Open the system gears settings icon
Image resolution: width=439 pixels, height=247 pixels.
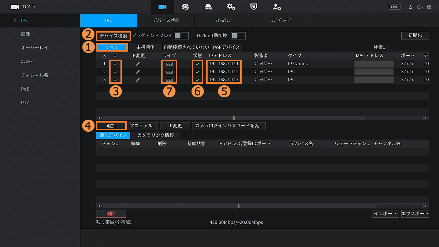(x=231, y=7)
